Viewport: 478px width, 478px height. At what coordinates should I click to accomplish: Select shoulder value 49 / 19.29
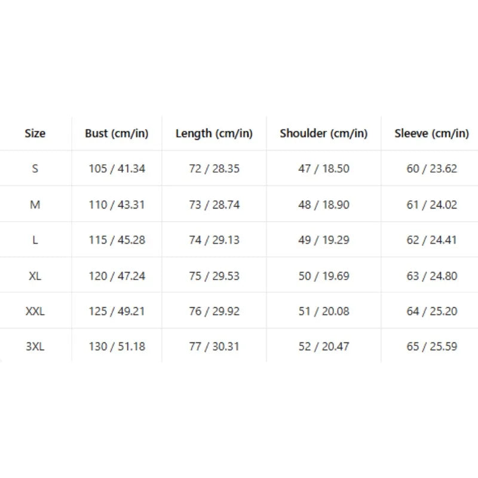tap(324, 240)
